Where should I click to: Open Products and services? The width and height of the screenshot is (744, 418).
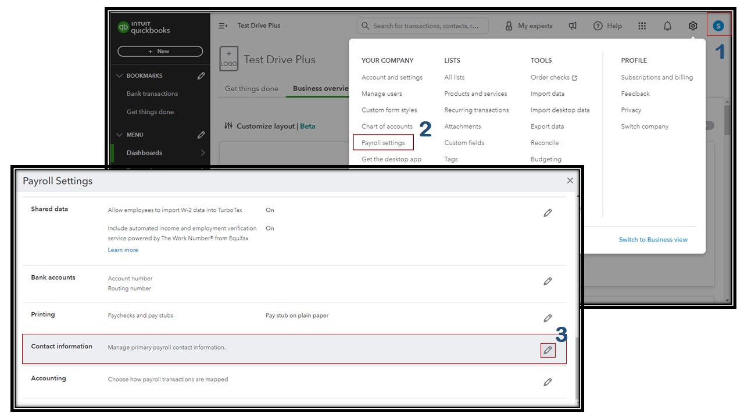click(475, 93)
